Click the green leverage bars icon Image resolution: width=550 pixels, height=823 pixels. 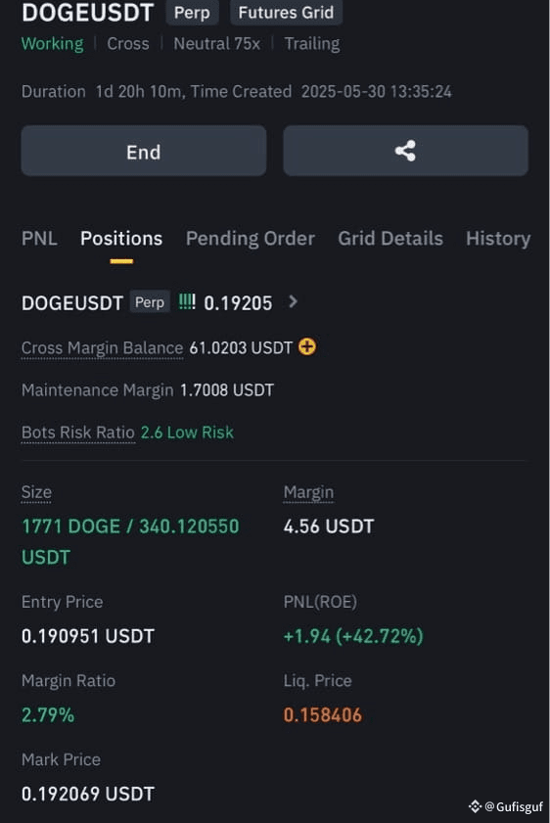187,301
